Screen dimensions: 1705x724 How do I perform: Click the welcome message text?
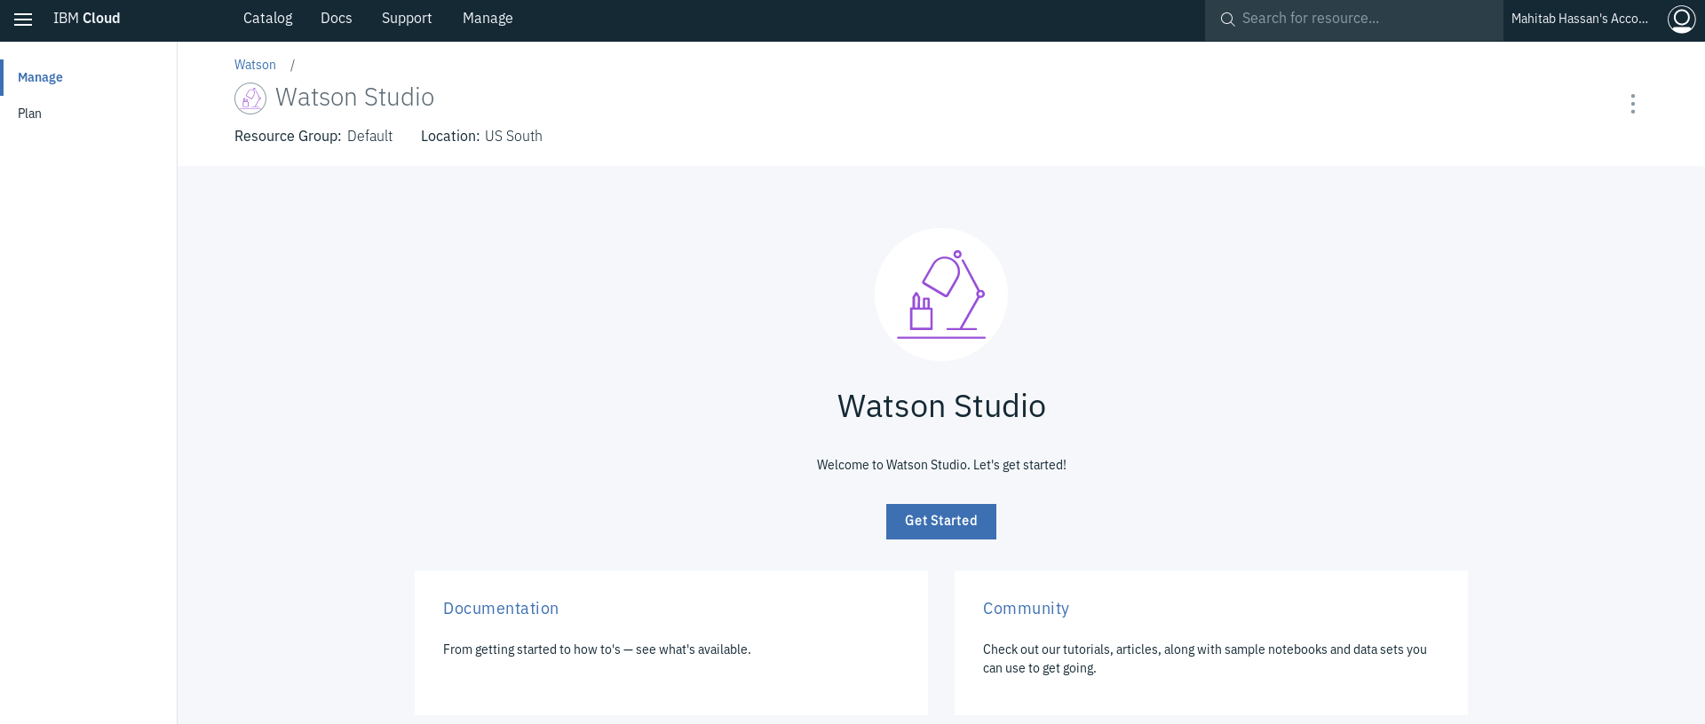coord(941,465)
